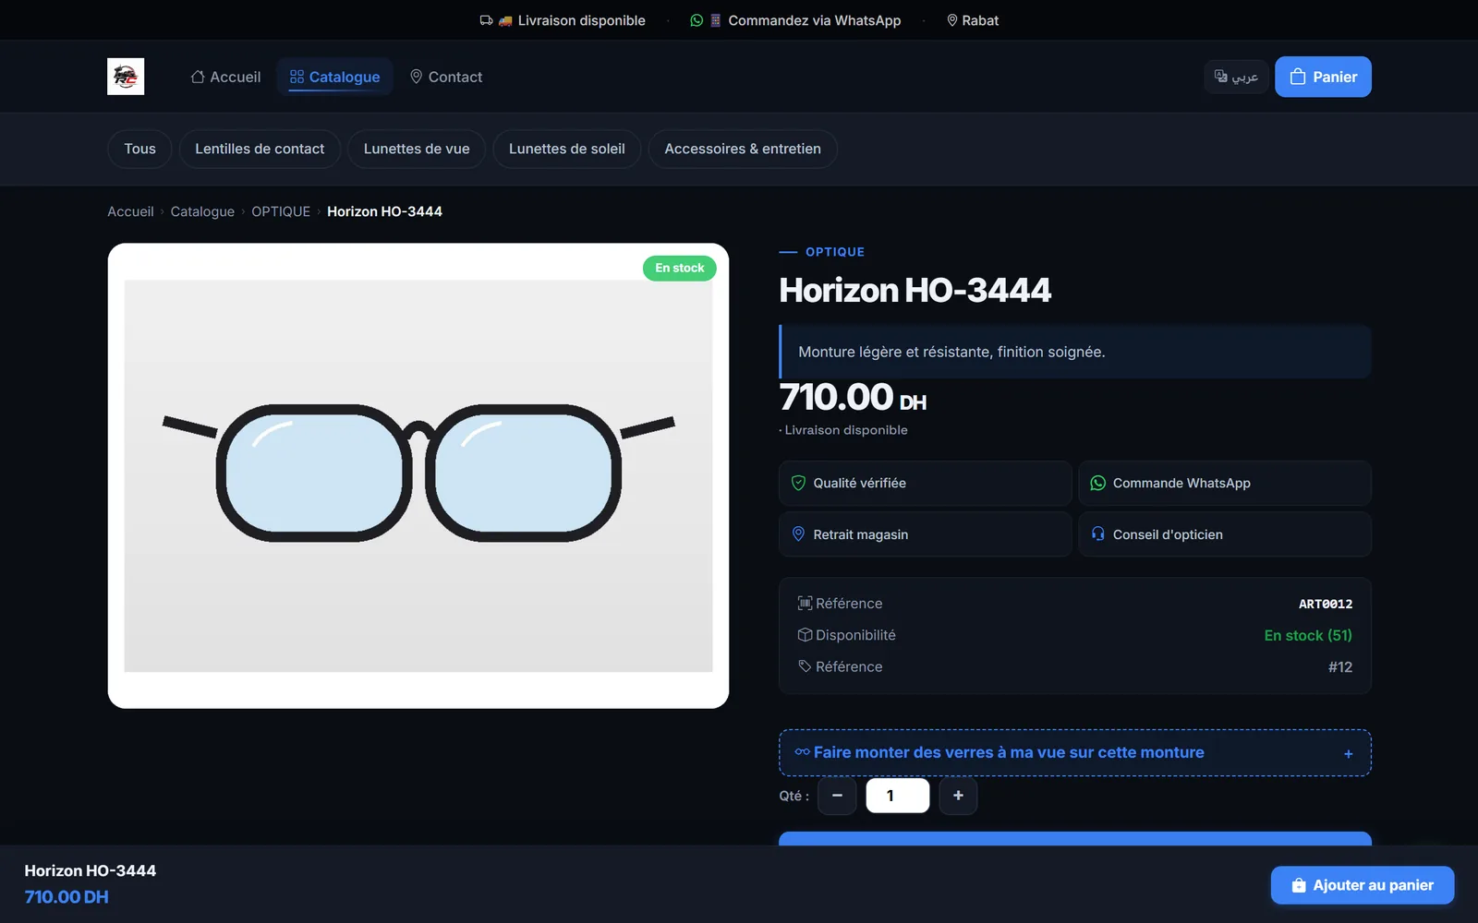The width and height of the screenshot is (1478, 923).
Task: Filter by Accessoires & entretien
Action: pyautogui.click(x=743, y=149)
